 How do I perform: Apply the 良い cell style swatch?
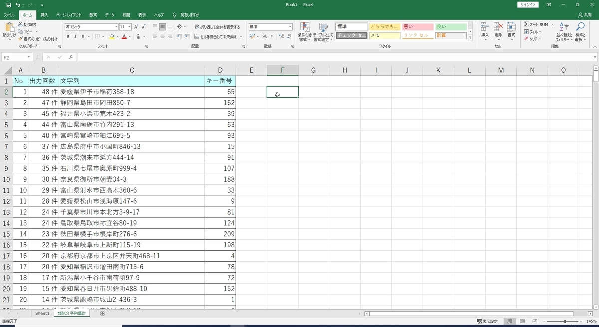pos(451,27)
